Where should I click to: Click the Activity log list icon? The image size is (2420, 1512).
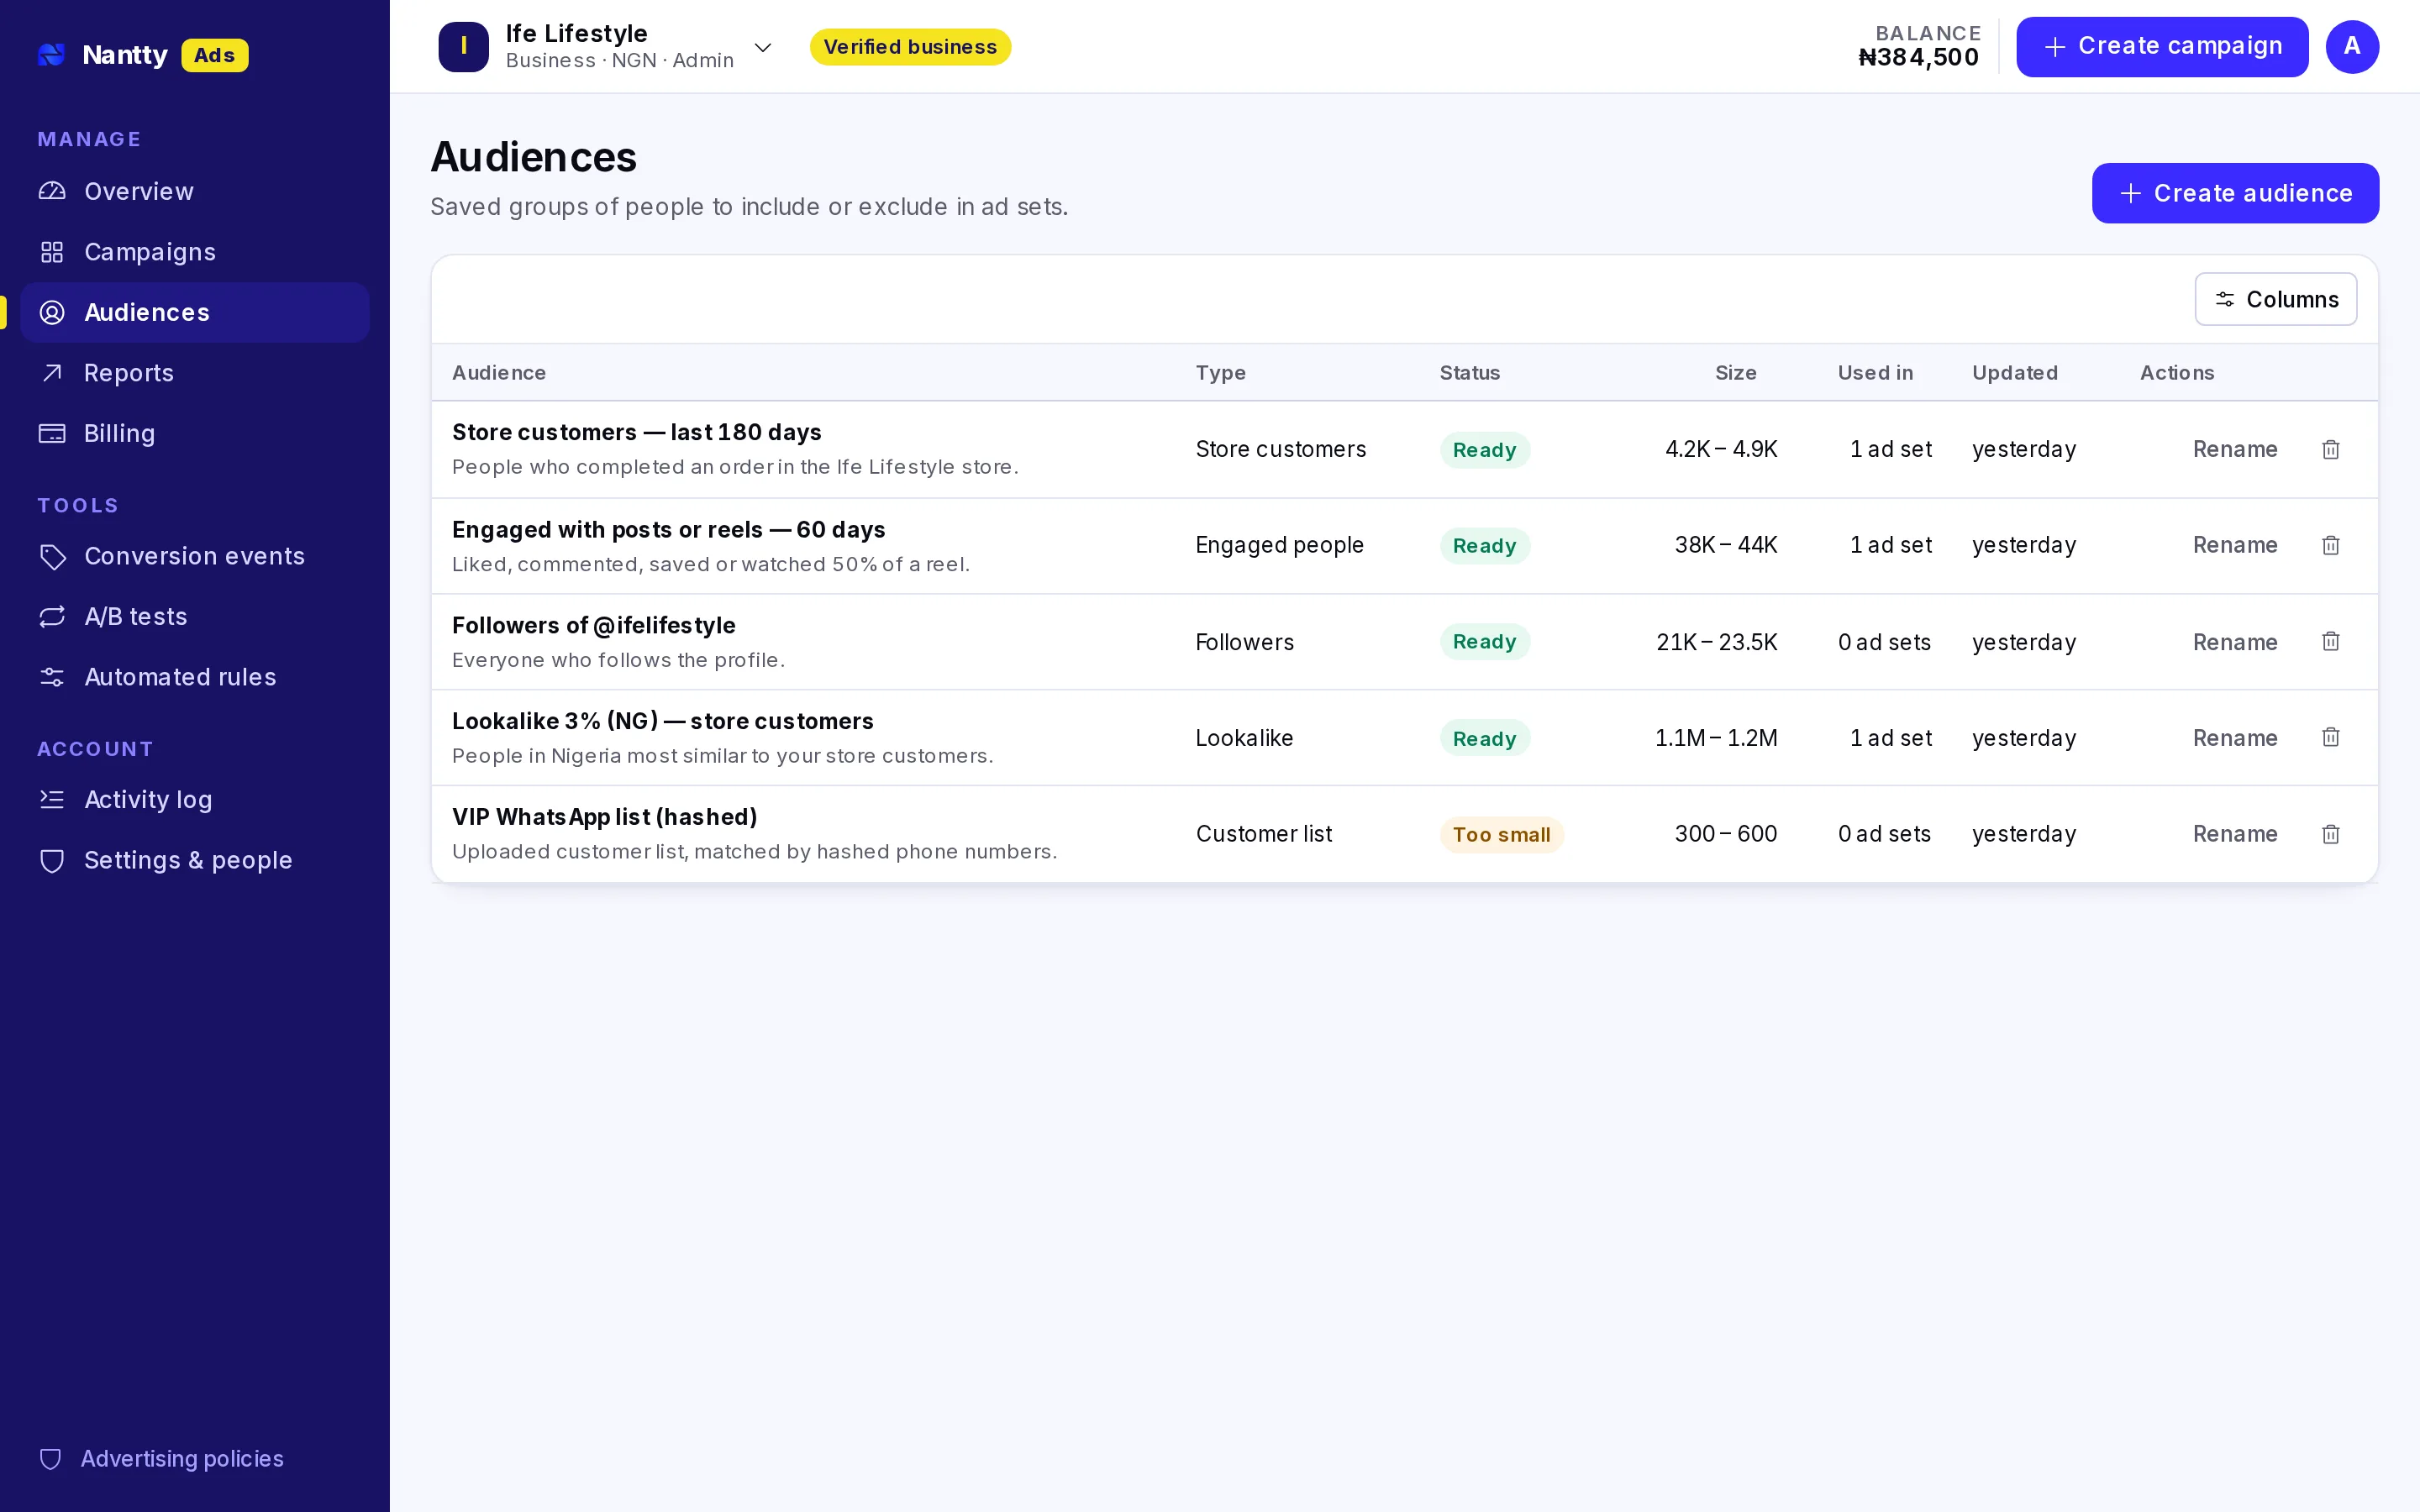(52, 799)
